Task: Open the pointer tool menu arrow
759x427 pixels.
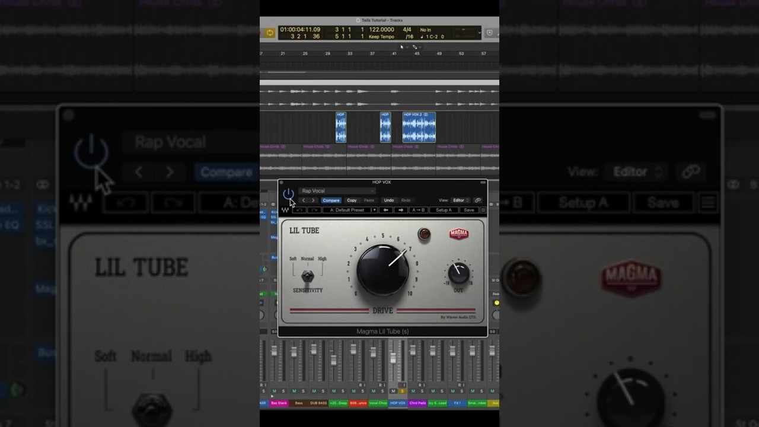Action: tap(406, 47)
